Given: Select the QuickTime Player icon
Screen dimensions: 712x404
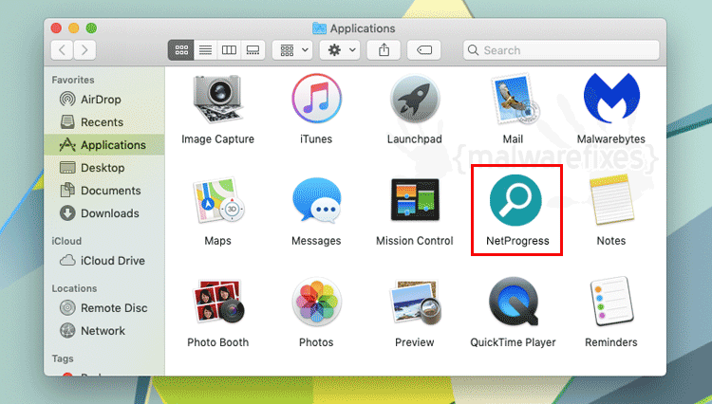Looking at the screenshot, I should [514, 302].
